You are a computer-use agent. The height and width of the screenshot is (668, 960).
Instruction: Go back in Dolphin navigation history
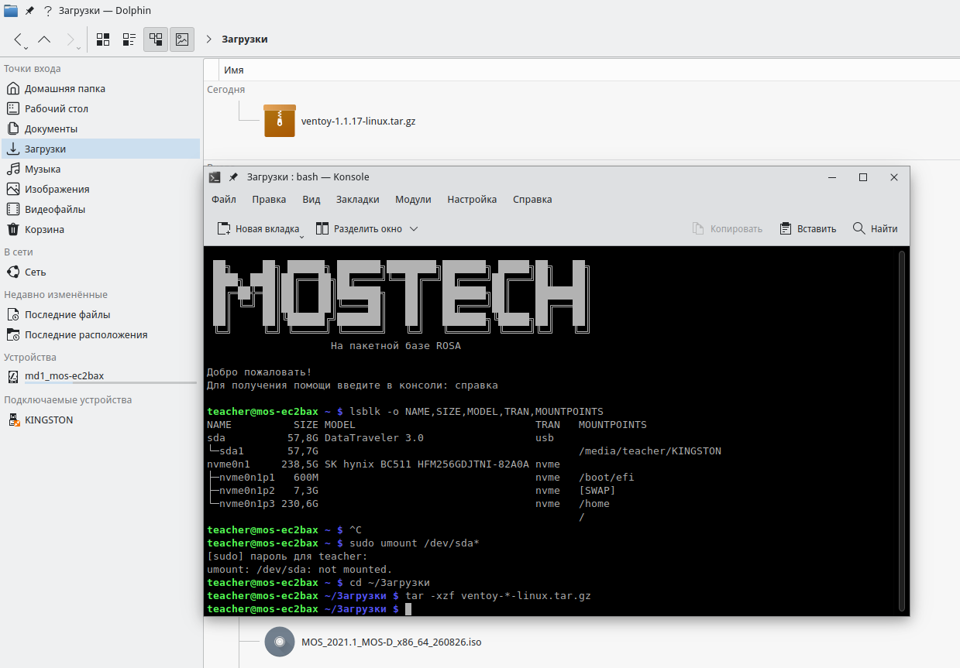tap(18, 39)
